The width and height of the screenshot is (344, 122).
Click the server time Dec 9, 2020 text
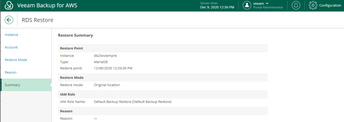pyautogui.click(x=217, y=7)
